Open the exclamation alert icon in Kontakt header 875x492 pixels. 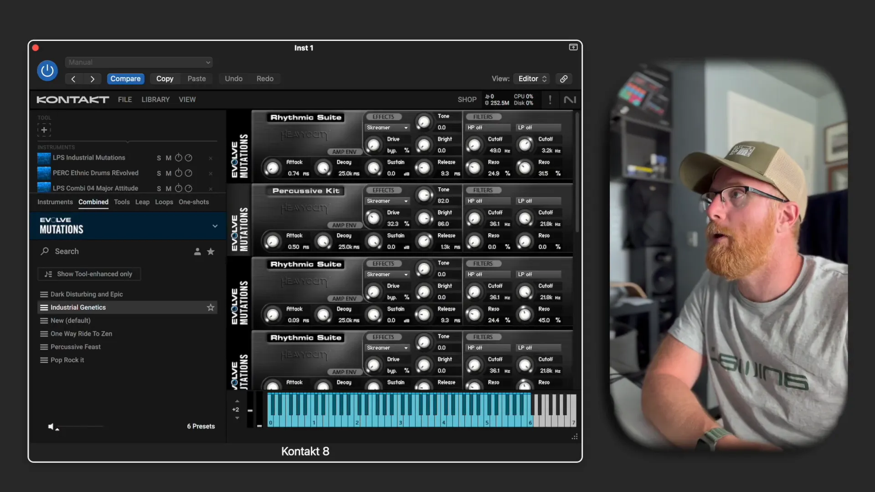pyautogui.click(x=550, y=100)
